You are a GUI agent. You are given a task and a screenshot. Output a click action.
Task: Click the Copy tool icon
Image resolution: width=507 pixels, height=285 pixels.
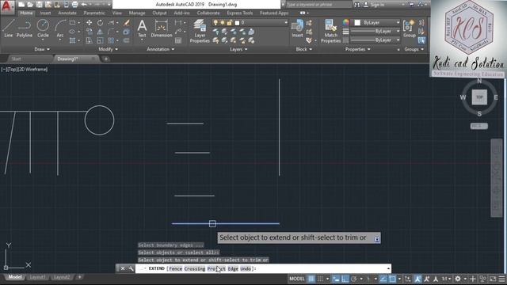pos(89,32)
